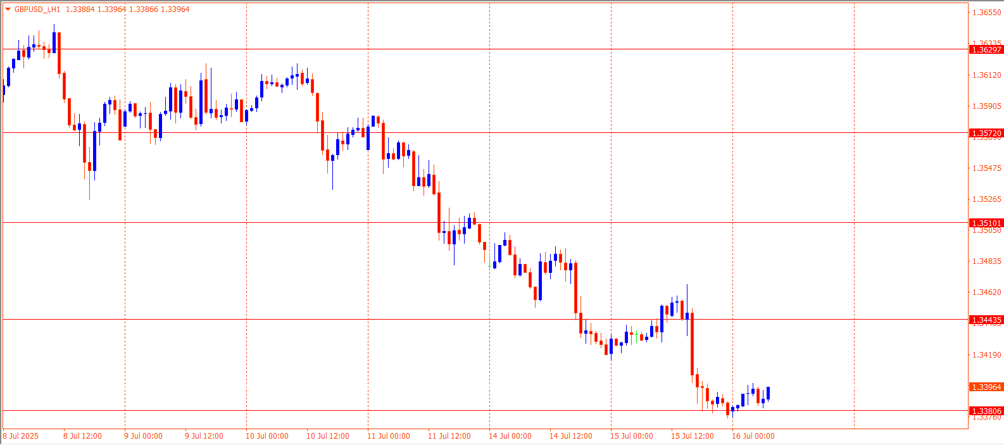Click the 1.35905 price axis tick
The width and height of the screenshot is (1004, 445).
tap(986, 106)
